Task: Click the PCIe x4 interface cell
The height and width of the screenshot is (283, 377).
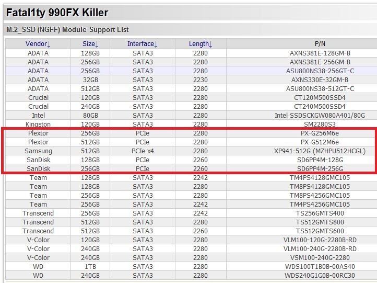Action: pyautogui.click(x=143, y=151)
